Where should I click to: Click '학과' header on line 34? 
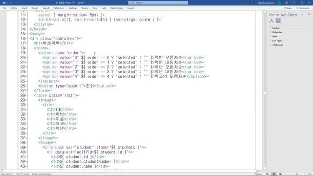point(60,124)
